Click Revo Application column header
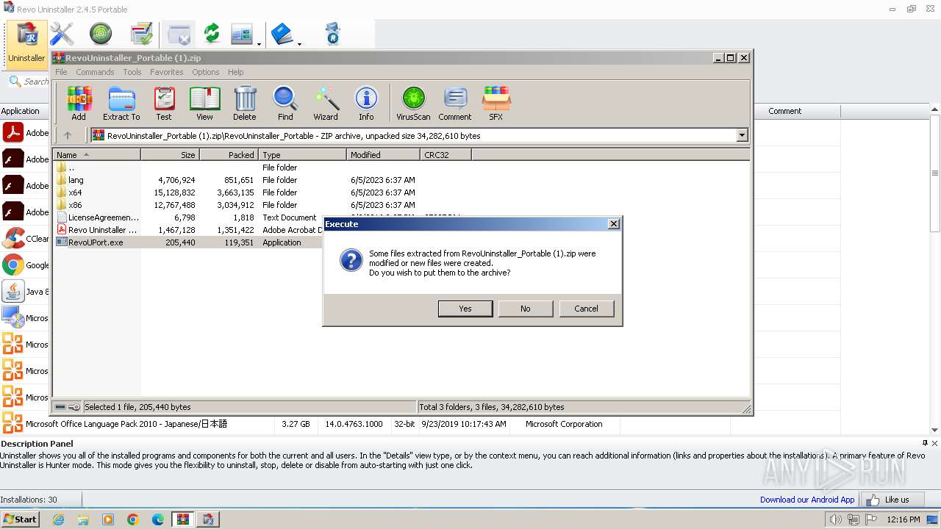The image size is (941, 529). coord(25,111)
